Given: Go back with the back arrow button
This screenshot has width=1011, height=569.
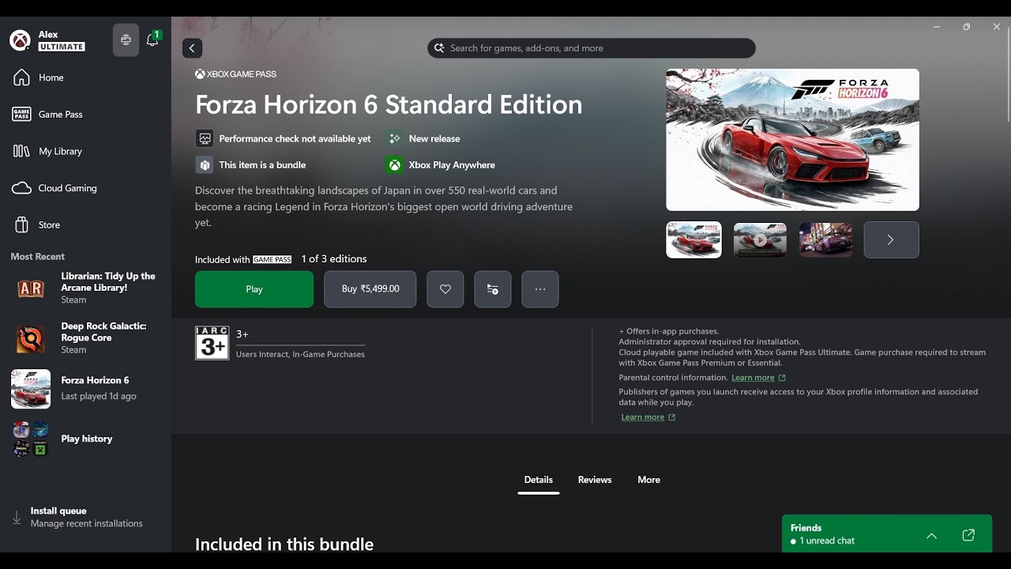Looking at the screenshot, I should pos(192,48).
